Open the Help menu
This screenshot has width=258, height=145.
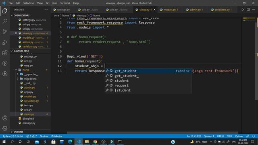click(76, 3)
